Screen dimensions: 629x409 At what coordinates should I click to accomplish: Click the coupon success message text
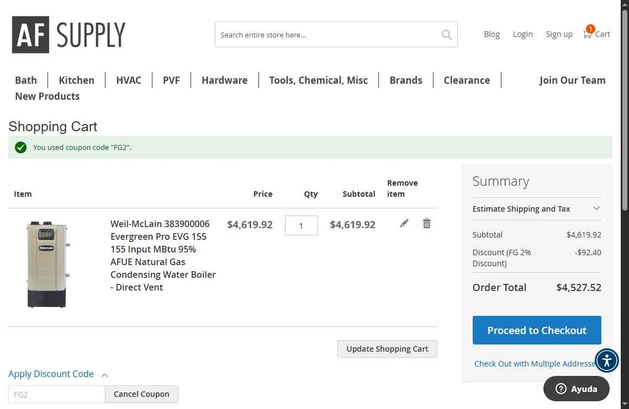[x=82, y=147]
